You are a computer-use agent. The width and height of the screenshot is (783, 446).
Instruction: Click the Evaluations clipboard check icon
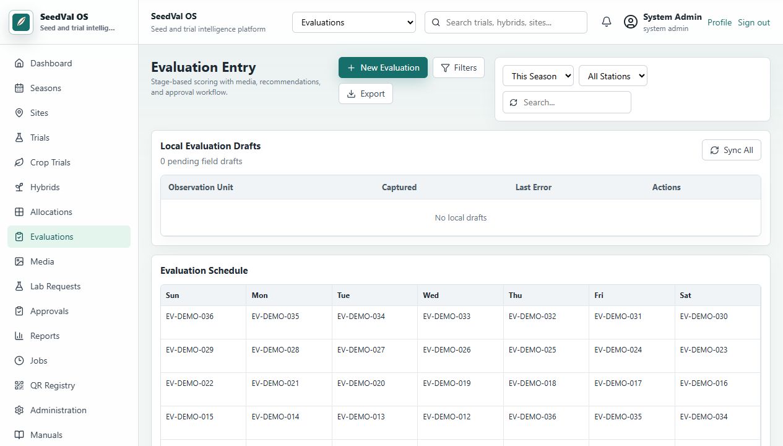(19, 237)
